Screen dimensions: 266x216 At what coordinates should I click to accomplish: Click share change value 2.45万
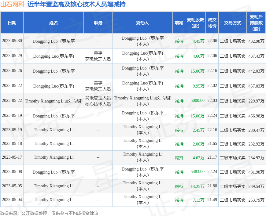(198, 130)
